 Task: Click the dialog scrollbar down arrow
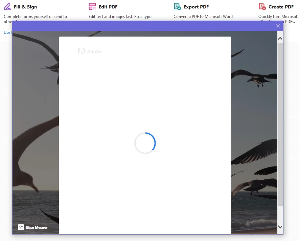280,227
